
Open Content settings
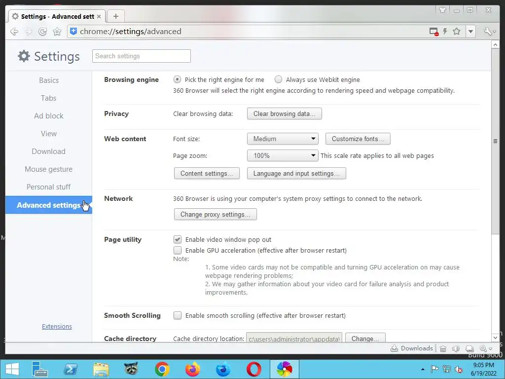coord(207,173)
